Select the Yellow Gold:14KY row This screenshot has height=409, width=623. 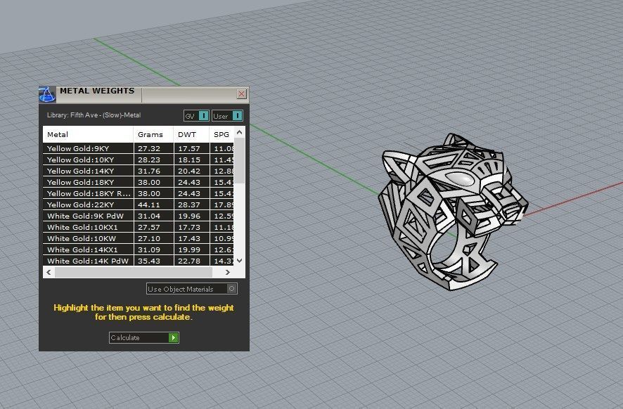tap(139, 171)
